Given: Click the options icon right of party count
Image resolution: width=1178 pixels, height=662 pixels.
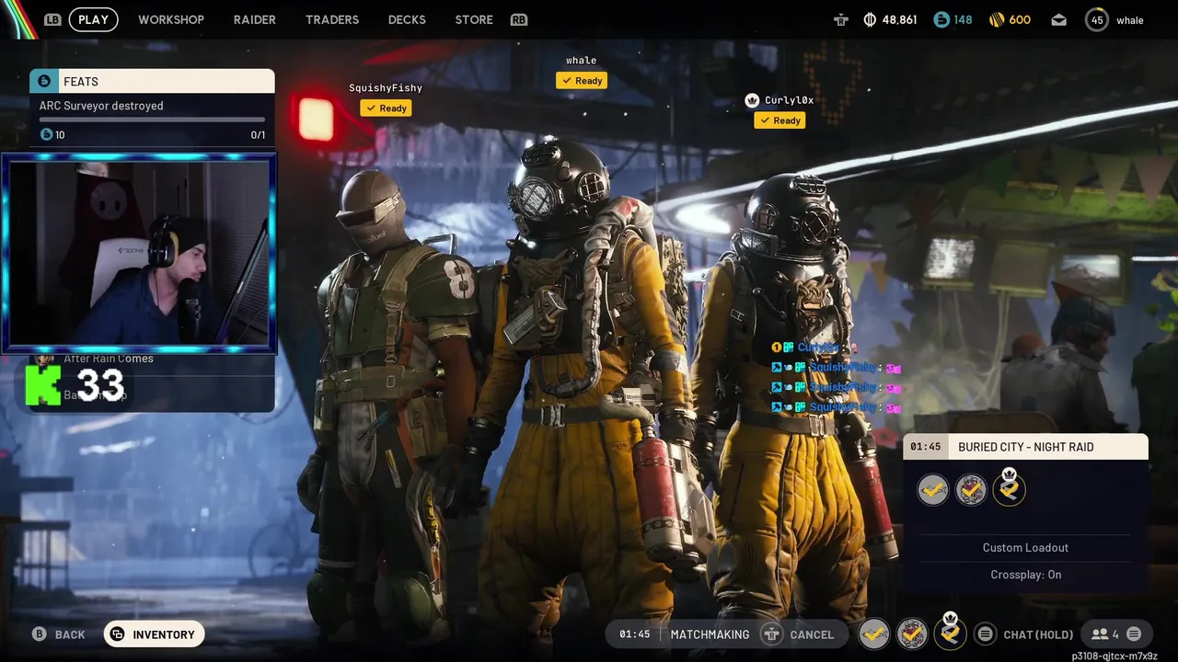Looking at the screenshot, I should click(1134, 633).
